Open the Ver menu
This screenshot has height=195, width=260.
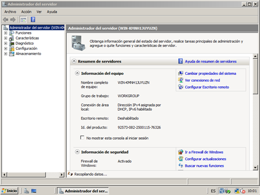39,11
